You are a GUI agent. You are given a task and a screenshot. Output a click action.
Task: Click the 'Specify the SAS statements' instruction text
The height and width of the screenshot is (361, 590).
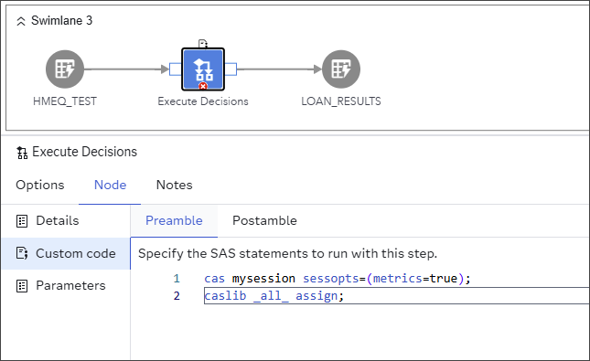[x=287, y=253]
